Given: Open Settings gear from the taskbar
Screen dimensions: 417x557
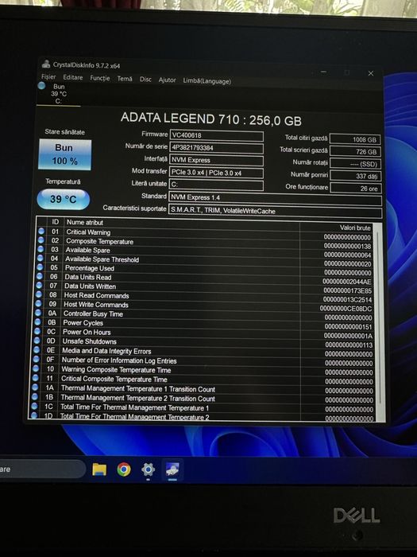Looking at the screenshot, I should (148, 470).
